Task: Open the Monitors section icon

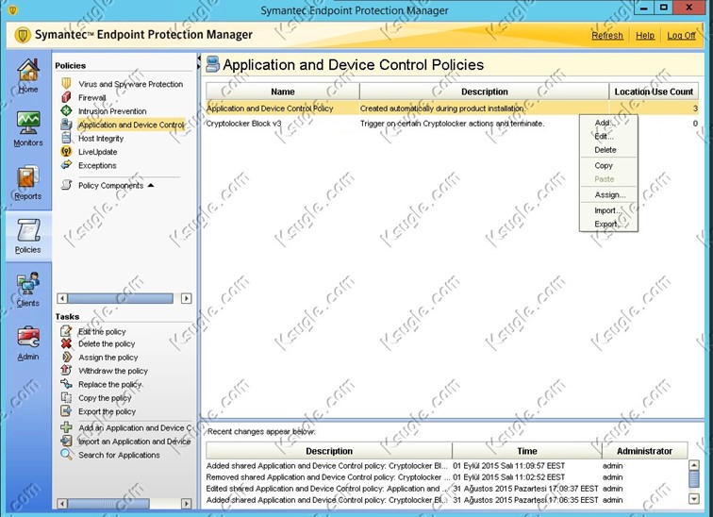Action: pyautogui.click(x=28, y=123)
